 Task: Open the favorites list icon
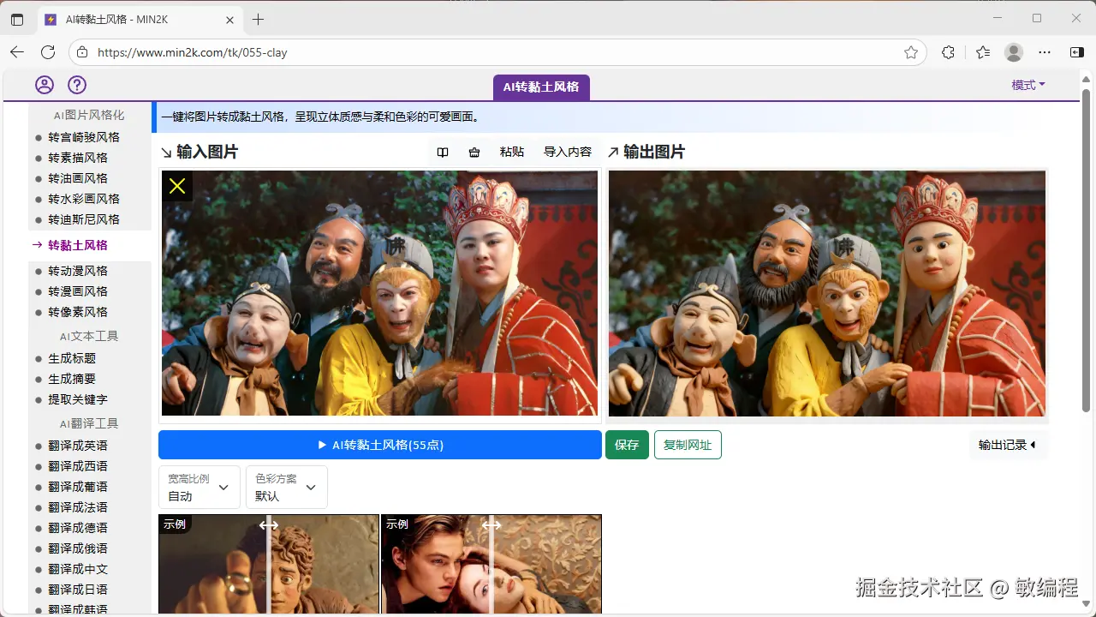pyautogui.click(x=983, y=52)
